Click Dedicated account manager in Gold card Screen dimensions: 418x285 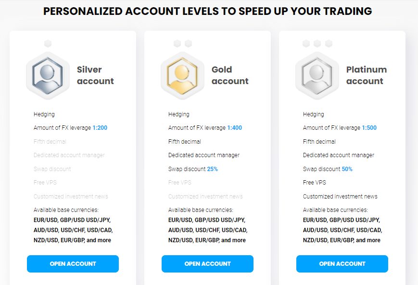point(203,155)
